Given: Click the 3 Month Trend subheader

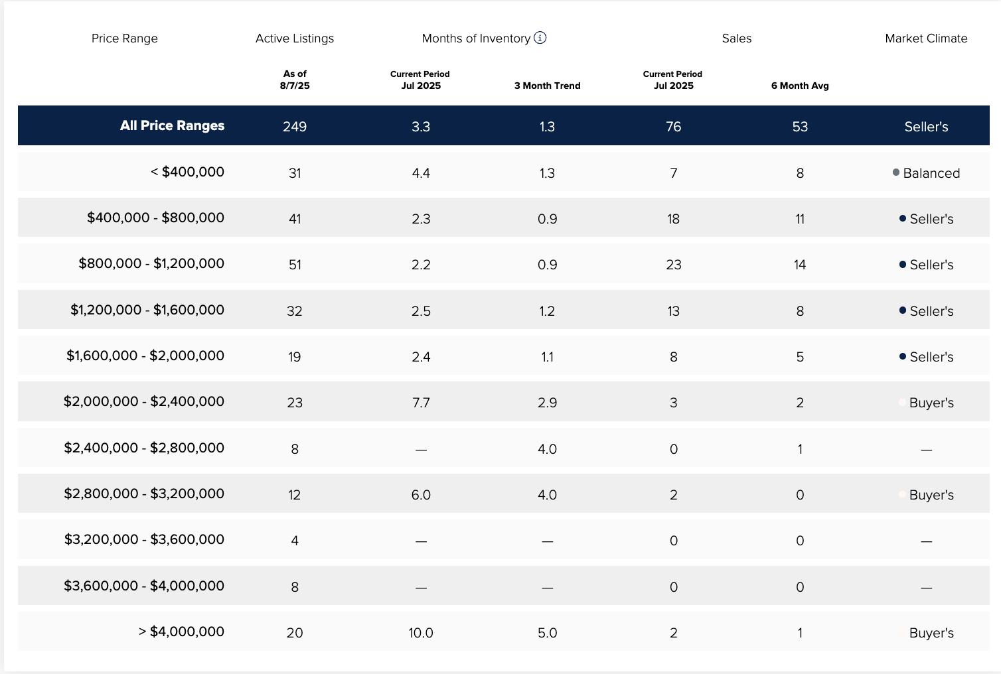Looking at the screenshot, I should point(547,86).
